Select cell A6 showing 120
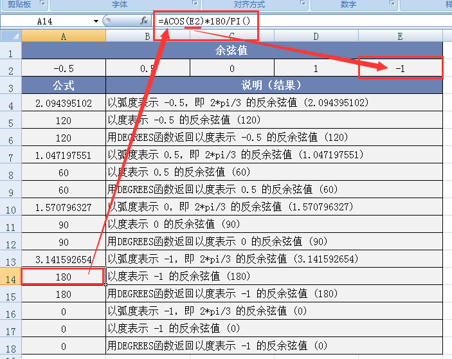452x359 pixels. (64, 137)
